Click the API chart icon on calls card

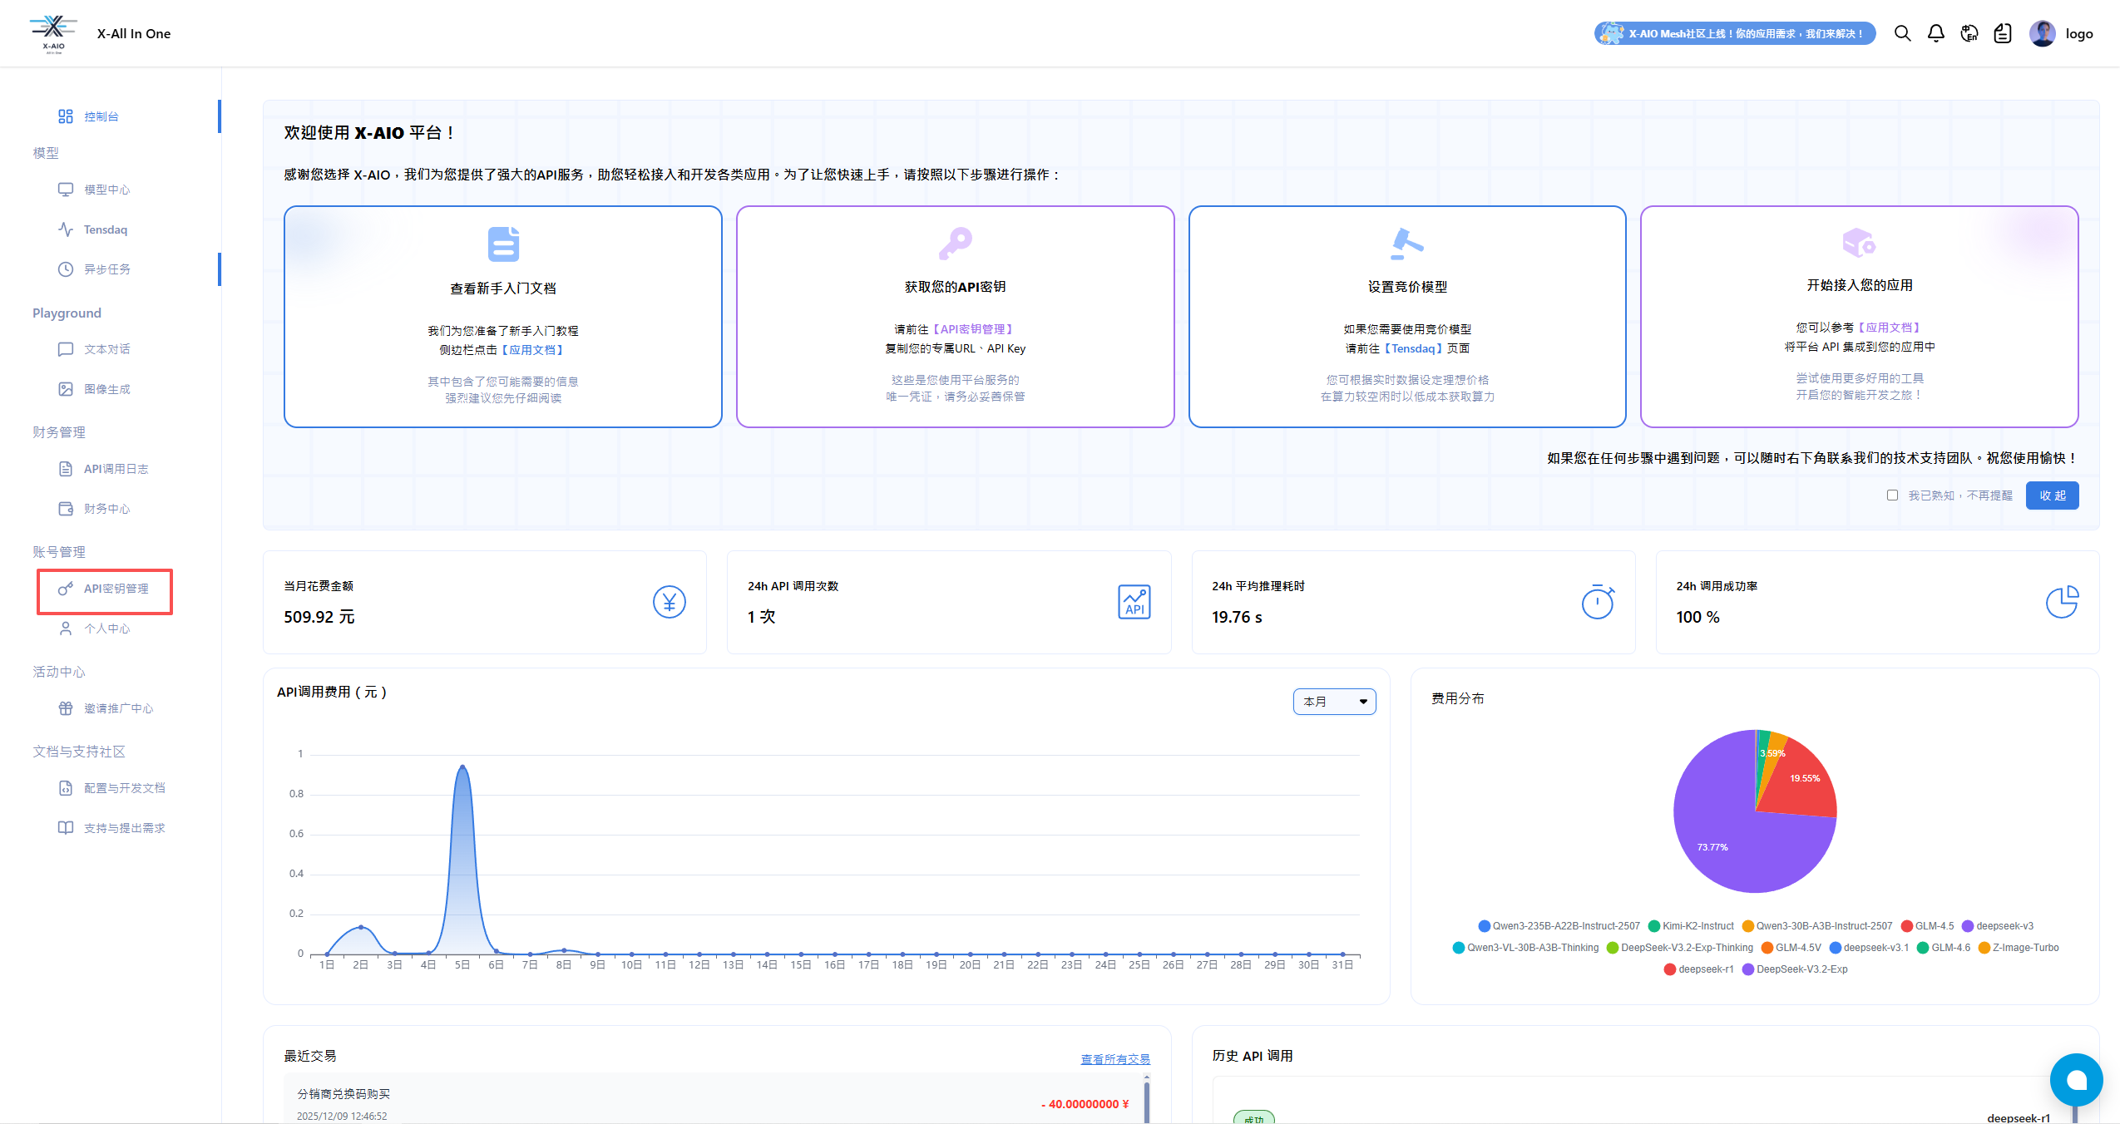(1134, 602)
